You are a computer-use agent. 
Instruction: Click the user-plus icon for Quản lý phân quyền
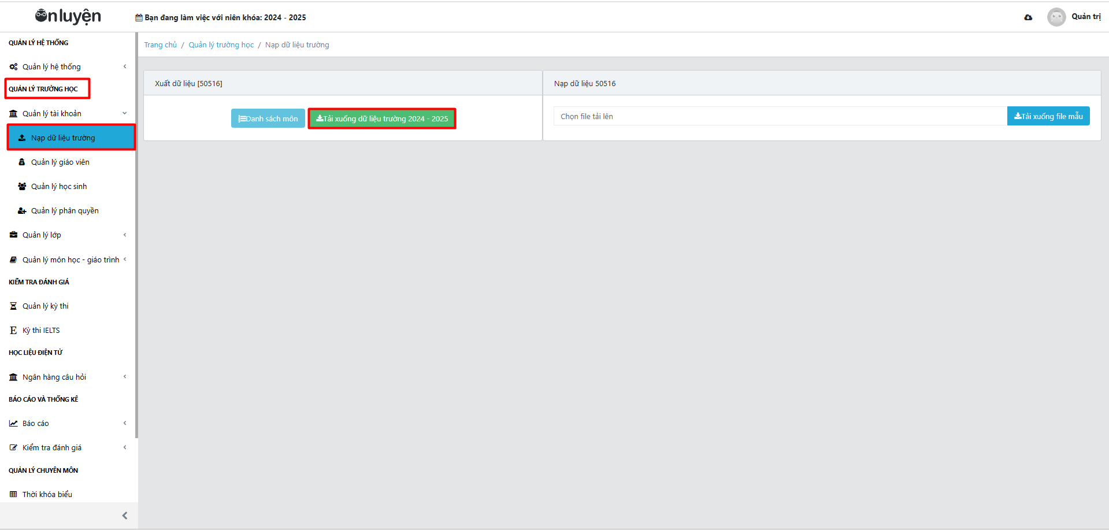tap(22, 211)
